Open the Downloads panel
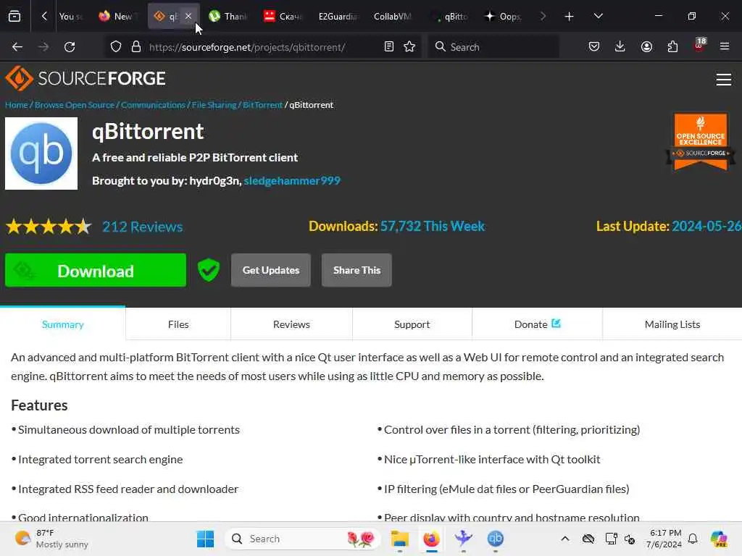742x556 pixels. coord(620,46)
